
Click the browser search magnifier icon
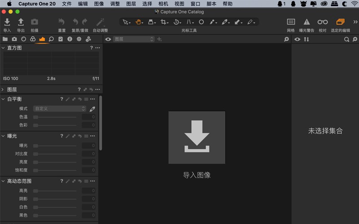click(x=346, y=39)
